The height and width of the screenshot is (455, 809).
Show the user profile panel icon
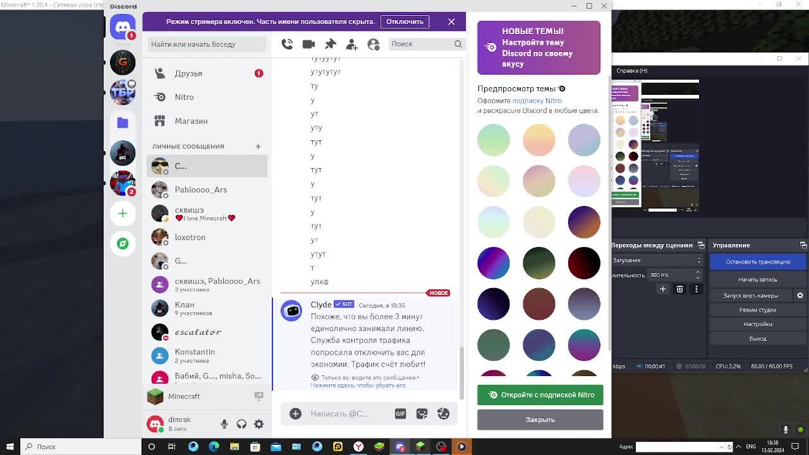[x=374, y=44]
